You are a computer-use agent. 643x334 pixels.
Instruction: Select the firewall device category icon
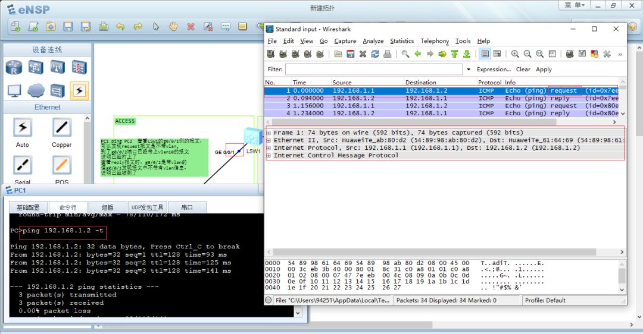click(79, 67)
